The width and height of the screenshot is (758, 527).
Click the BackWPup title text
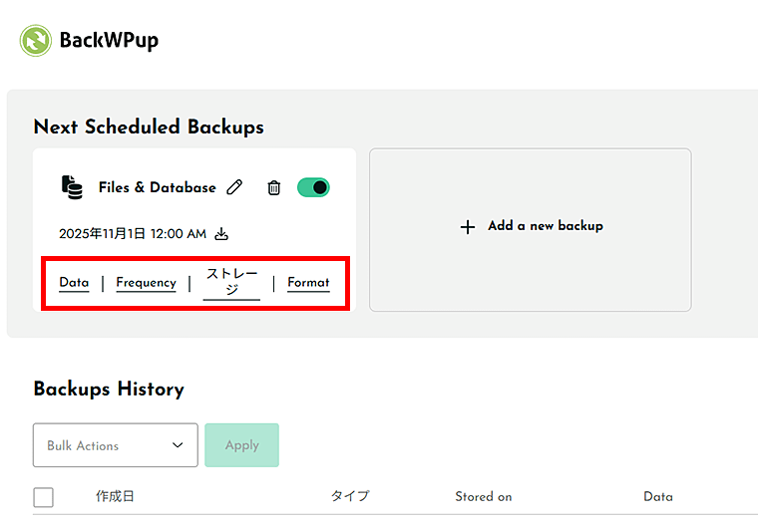[109, 41]
